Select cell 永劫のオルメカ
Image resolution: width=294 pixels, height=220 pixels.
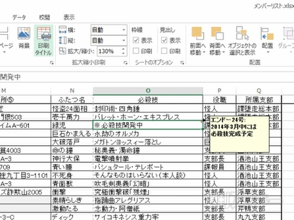148,134
